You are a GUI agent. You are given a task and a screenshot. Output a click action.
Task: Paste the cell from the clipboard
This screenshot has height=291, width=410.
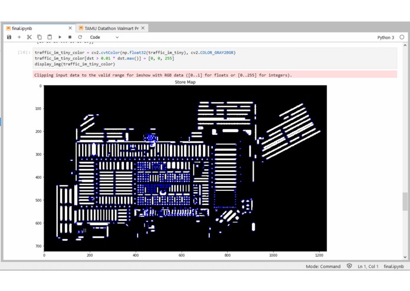point(50,37)
